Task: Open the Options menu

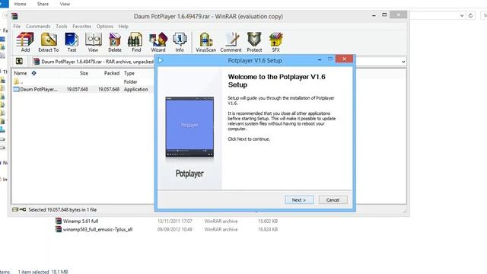Action: tap(105, 27)
